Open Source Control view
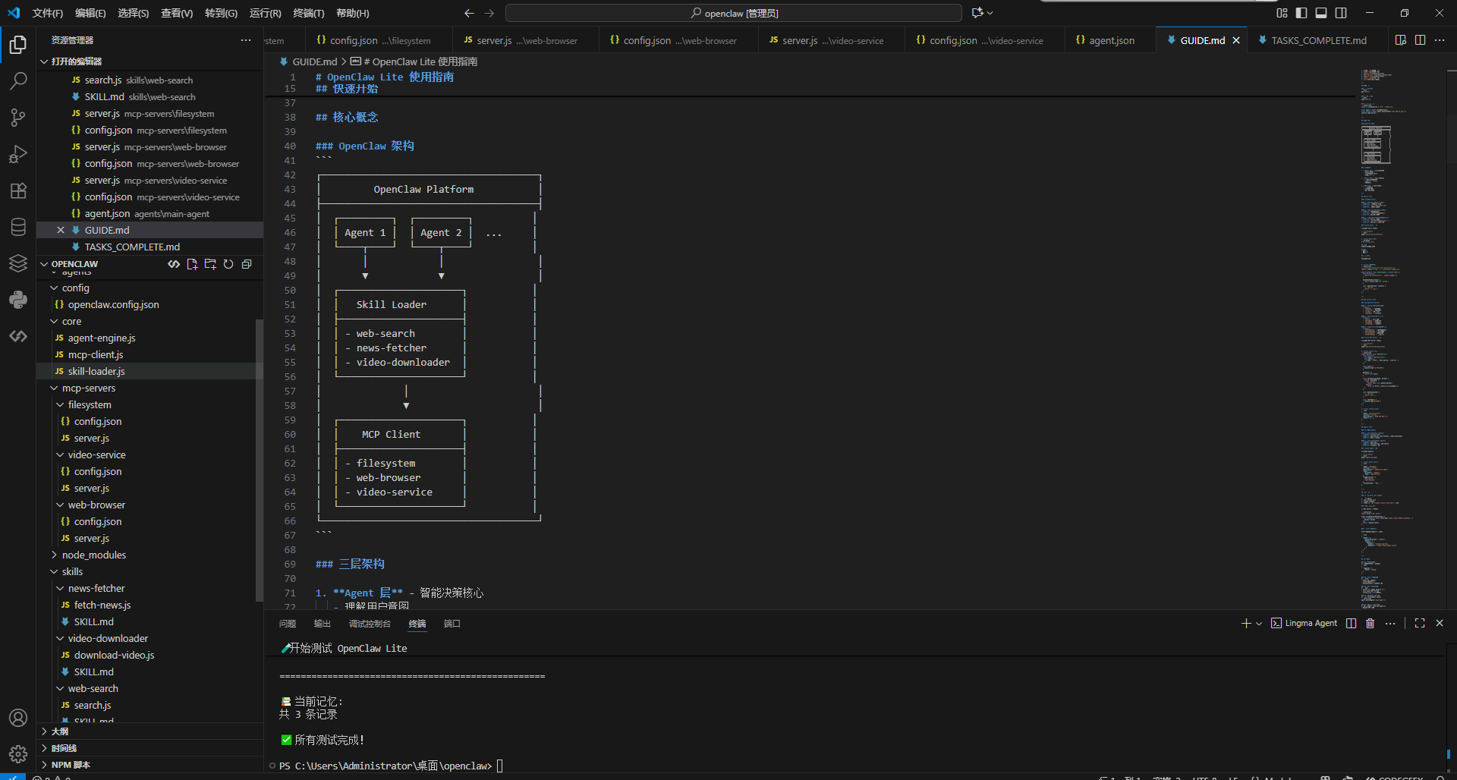This screenshot has width=1457, height=780. point(18,117)
